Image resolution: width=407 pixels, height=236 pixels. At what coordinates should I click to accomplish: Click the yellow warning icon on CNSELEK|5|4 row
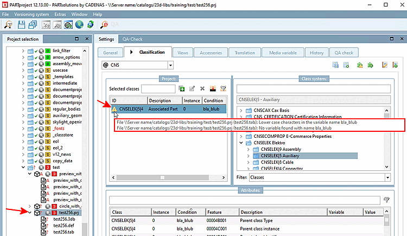click(x=114, y=109)
